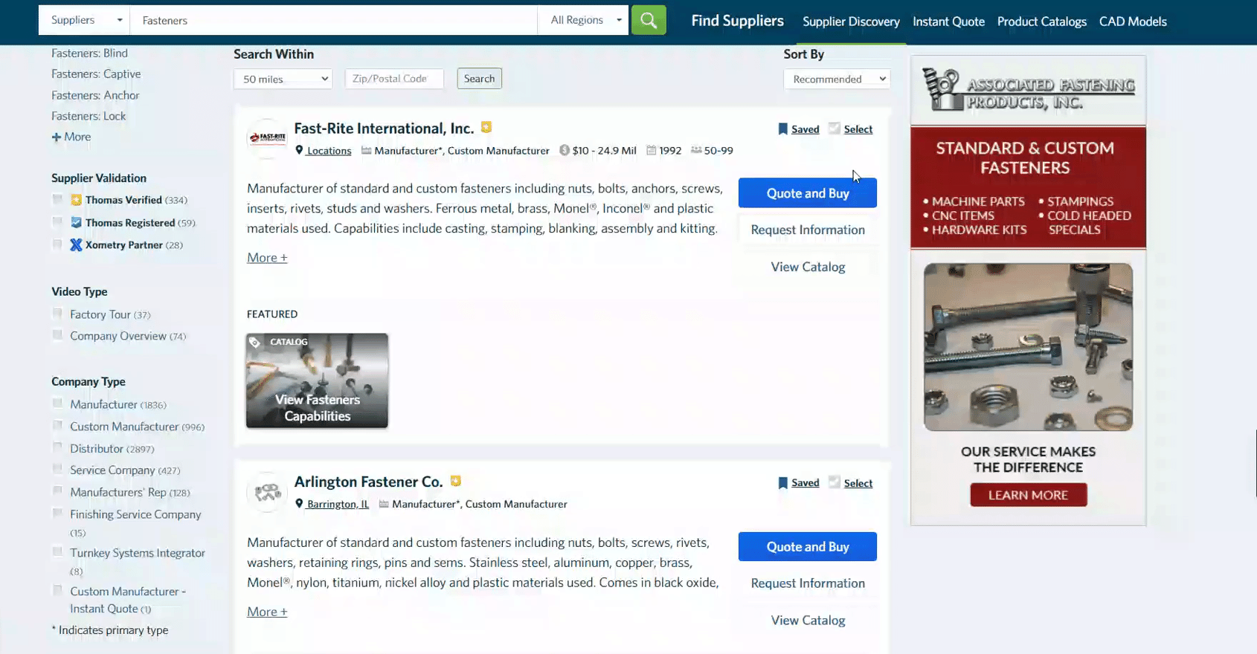Viewport: 1257px width, 654px height.
Task: Click the location pin icon beside Barrington, IL
Action: [299, 504]
